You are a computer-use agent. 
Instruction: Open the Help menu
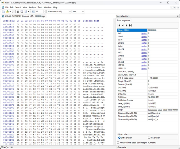point(55,7)
